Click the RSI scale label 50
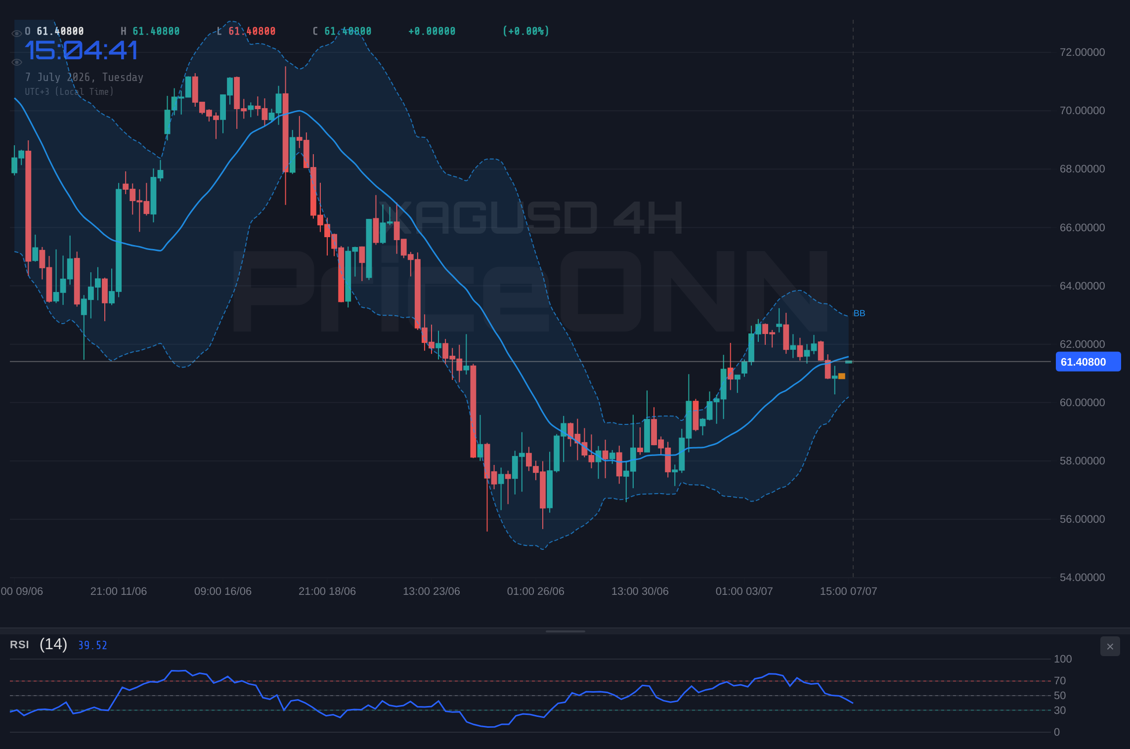Image resolution: width=1130 pixels, height=749 pixels. pyautogui.click(x=1060, y=696)
